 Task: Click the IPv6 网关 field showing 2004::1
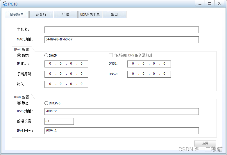point(121,131)
